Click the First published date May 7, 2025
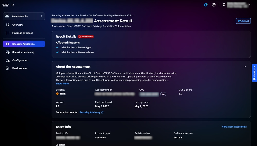 tap(102, 106)
